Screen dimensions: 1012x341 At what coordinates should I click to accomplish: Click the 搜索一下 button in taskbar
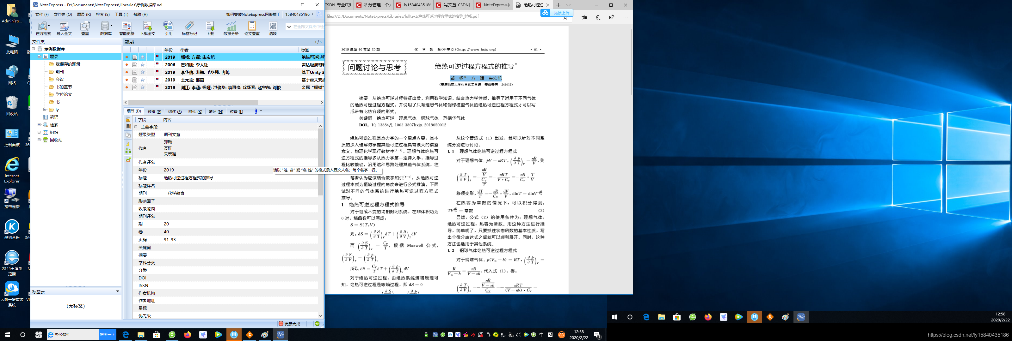(107, 335)
